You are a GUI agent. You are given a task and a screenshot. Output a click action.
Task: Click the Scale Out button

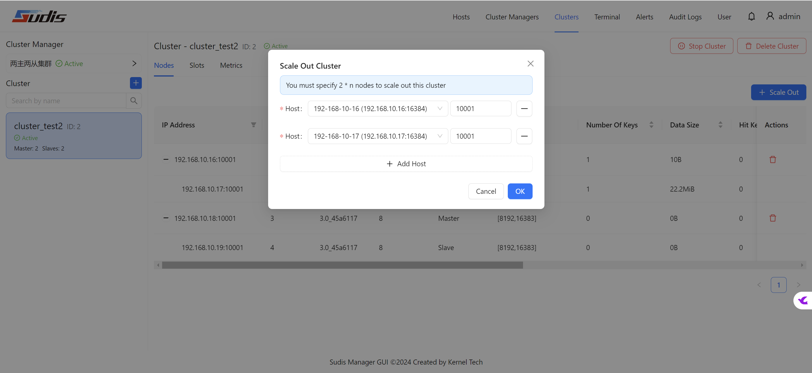778,93
